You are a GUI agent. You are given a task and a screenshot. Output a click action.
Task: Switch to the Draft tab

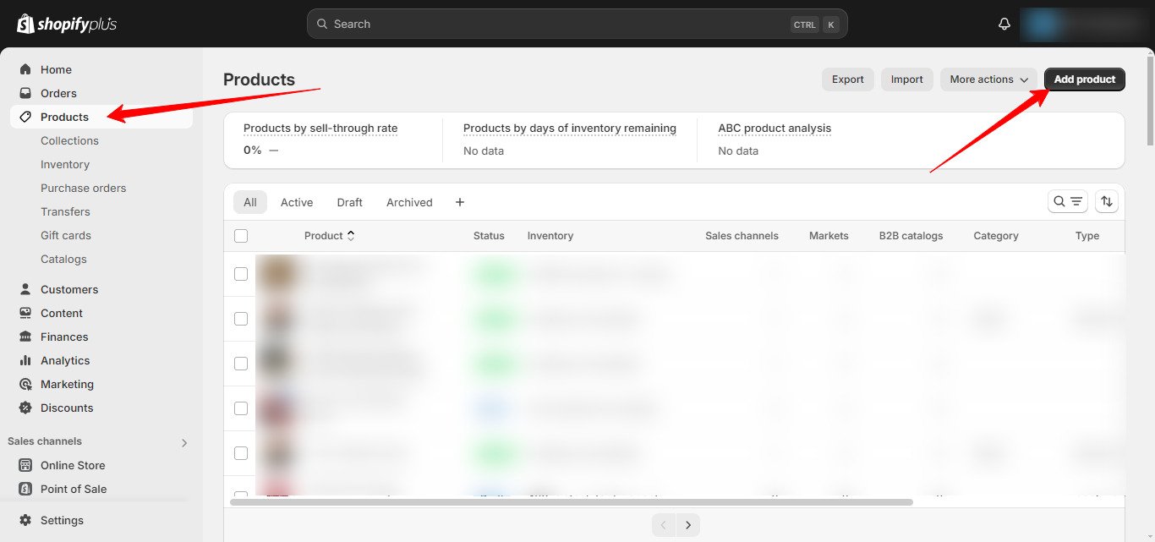[349, 202]
